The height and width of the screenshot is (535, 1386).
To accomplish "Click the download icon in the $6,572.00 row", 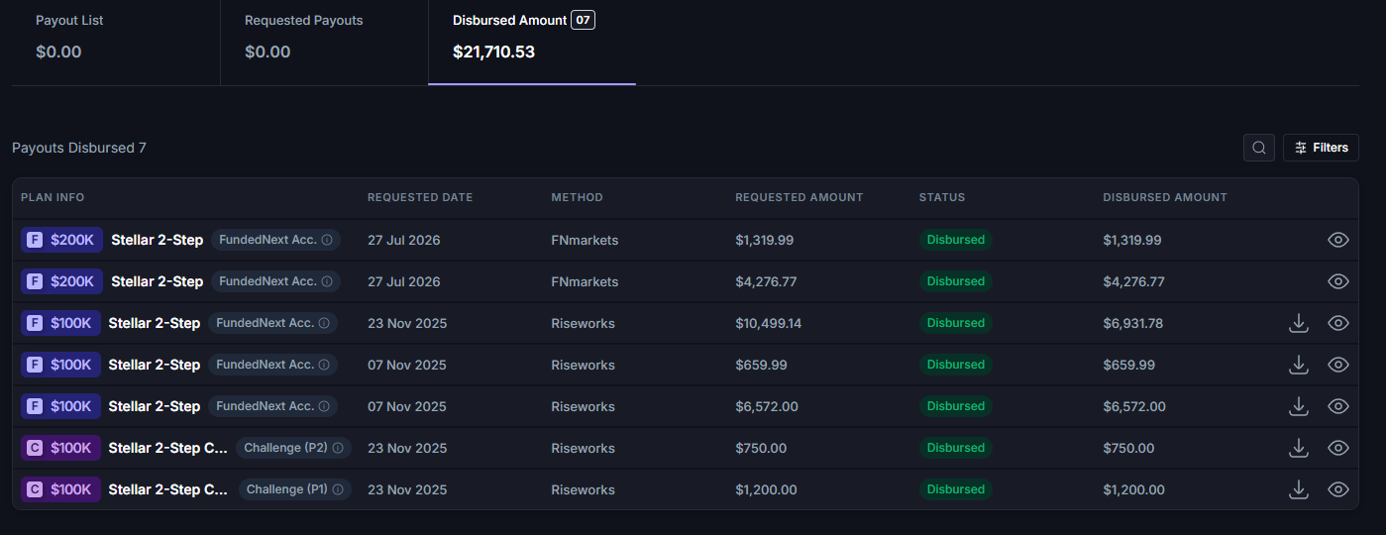I will 1299,406.
